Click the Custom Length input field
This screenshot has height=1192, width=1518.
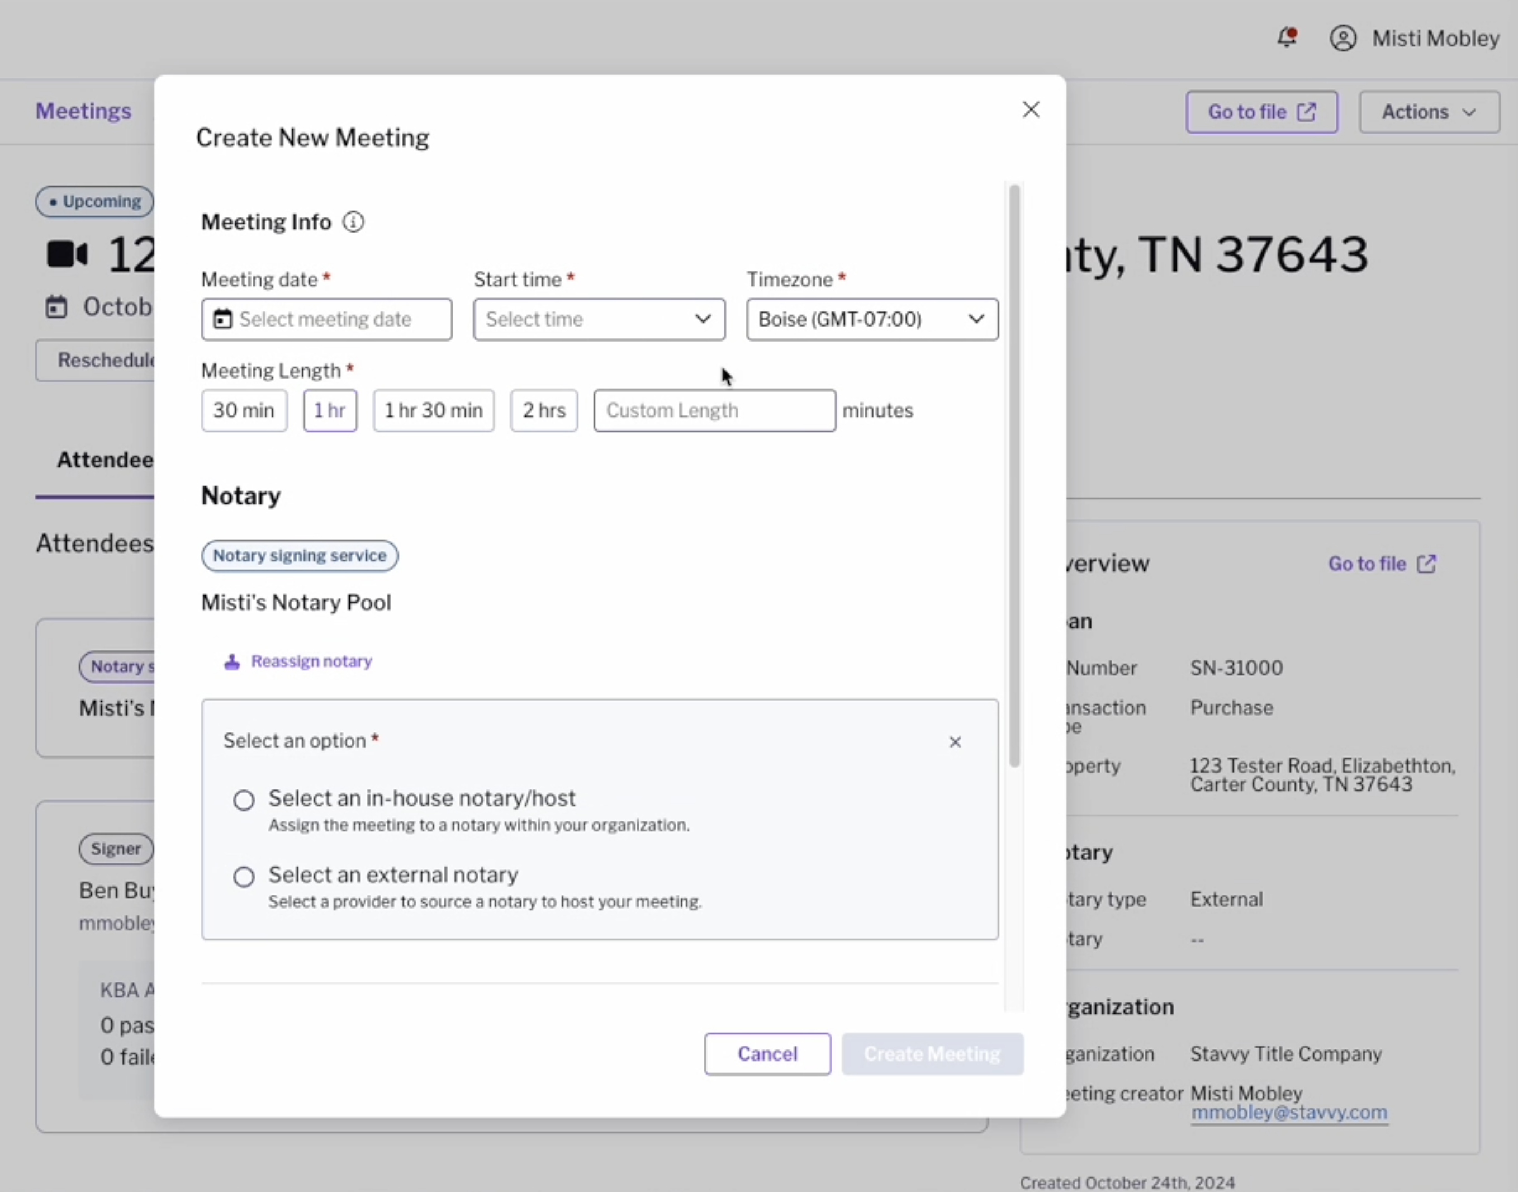(x=714, y=410)
